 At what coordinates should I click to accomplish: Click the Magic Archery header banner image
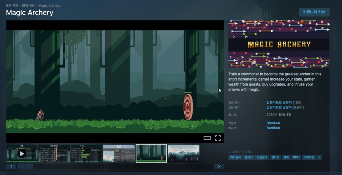(x=279, y=44)
